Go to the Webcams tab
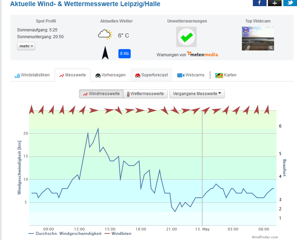The image size is (297, 240). pyautogui.click(x=191, y=75)
